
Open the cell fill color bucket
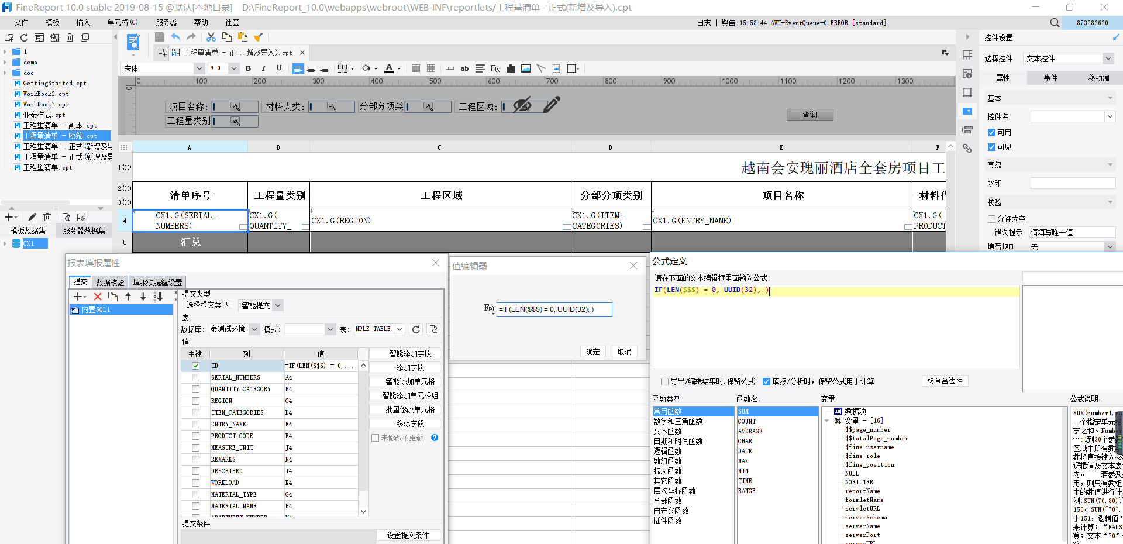[366, 68]
